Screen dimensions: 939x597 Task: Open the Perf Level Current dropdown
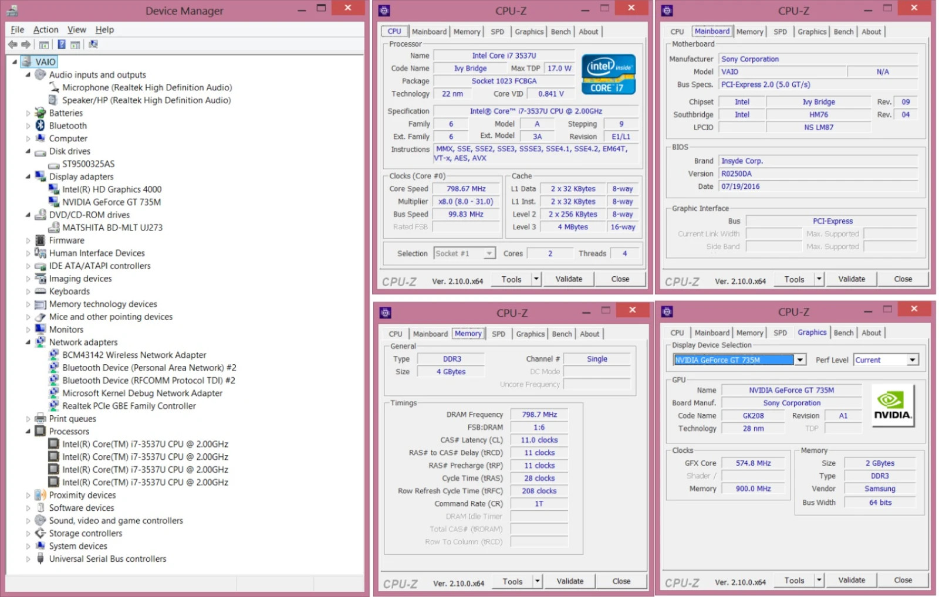912,360
